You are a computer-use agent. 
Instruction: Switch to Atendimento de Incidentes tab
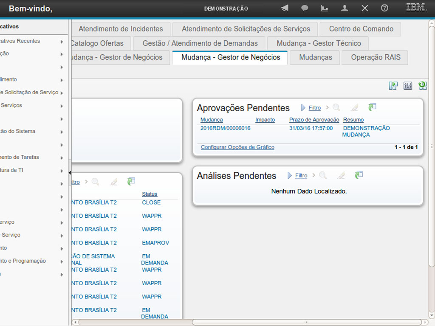click(x=121, y=29)
